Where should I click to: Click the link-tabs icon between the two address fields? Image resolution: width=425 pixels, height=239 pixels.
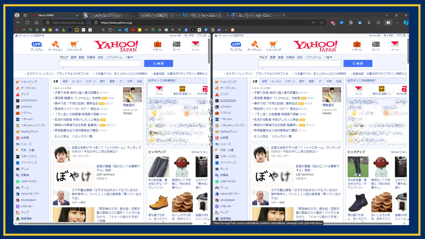[89, 23]
